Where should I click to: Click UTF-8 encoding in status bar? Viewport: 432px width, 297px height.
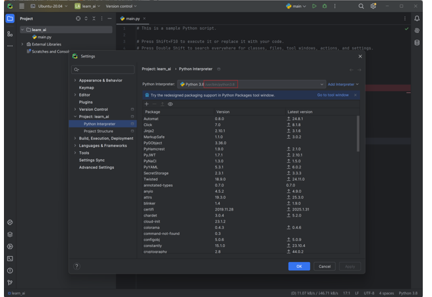[369, 293]
